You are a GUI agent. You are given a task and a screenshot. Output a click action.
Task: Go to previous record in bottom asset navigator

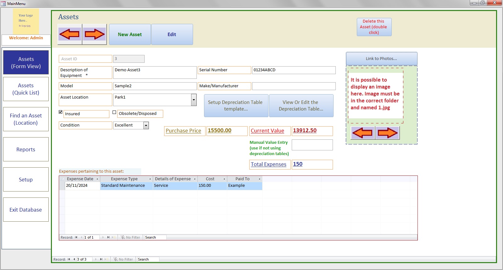point(74,259)
